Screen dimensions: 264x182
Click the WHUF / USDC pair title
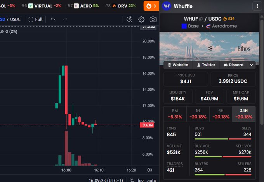203,19
